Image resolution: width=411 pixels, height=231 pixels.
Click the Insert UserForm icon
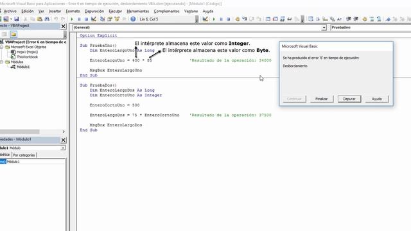(6, 19)
